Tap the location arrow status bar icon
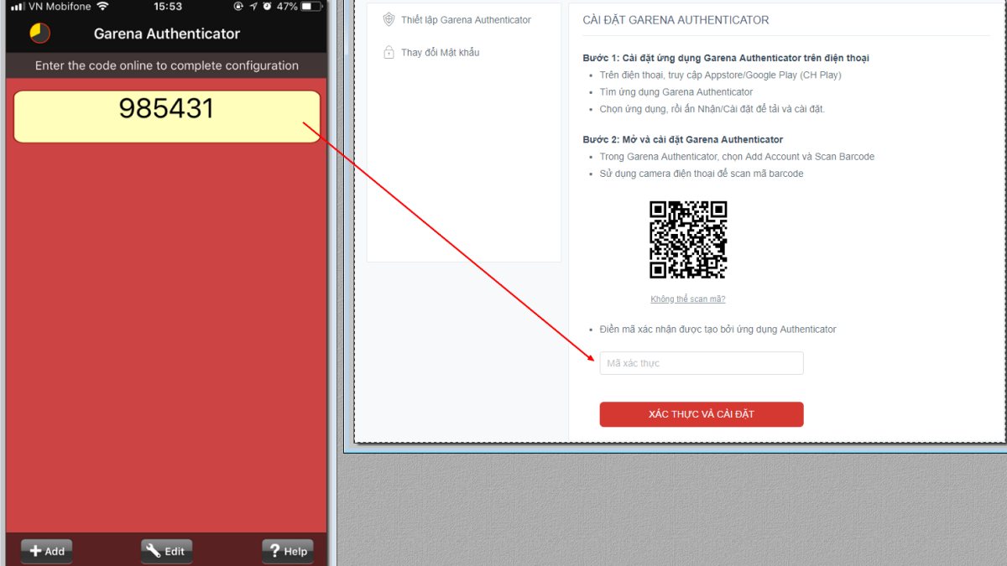 pyautogui.click(x=253, y=7)
